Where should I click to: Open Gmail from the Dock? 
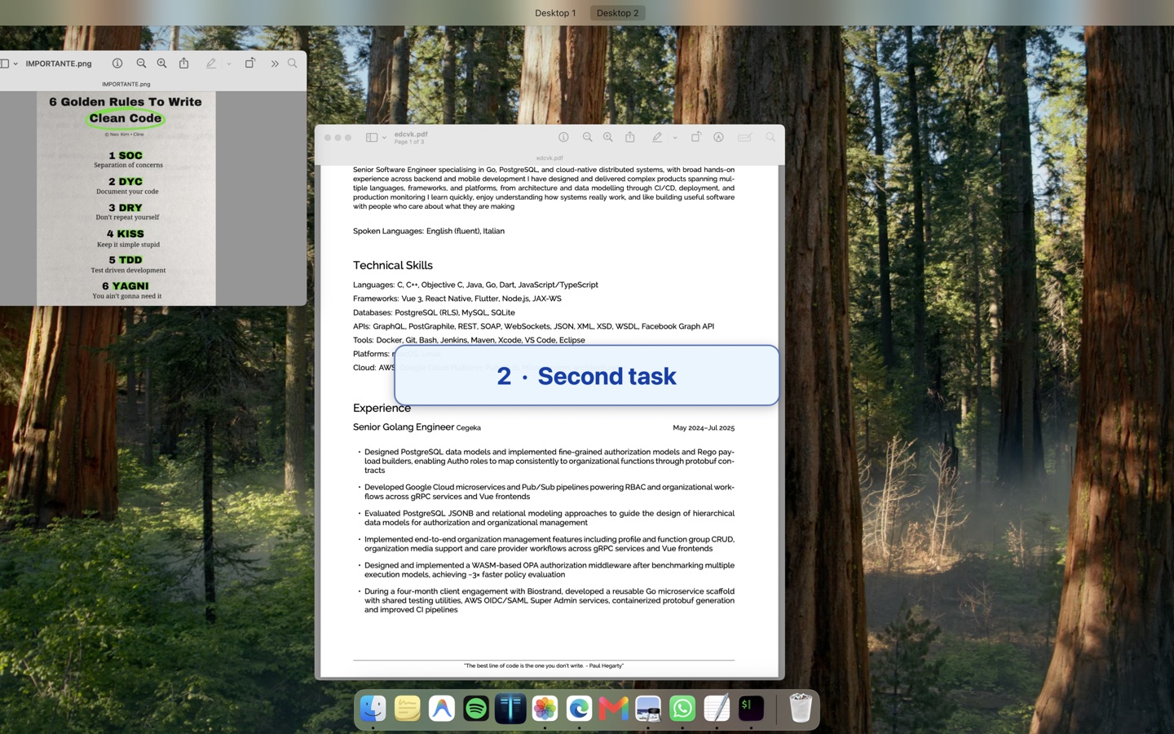[614, 708]
